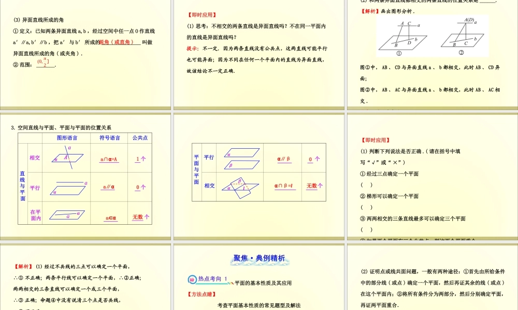Click the text 平面的基本性质及其应用

click(x=263, y=283)
